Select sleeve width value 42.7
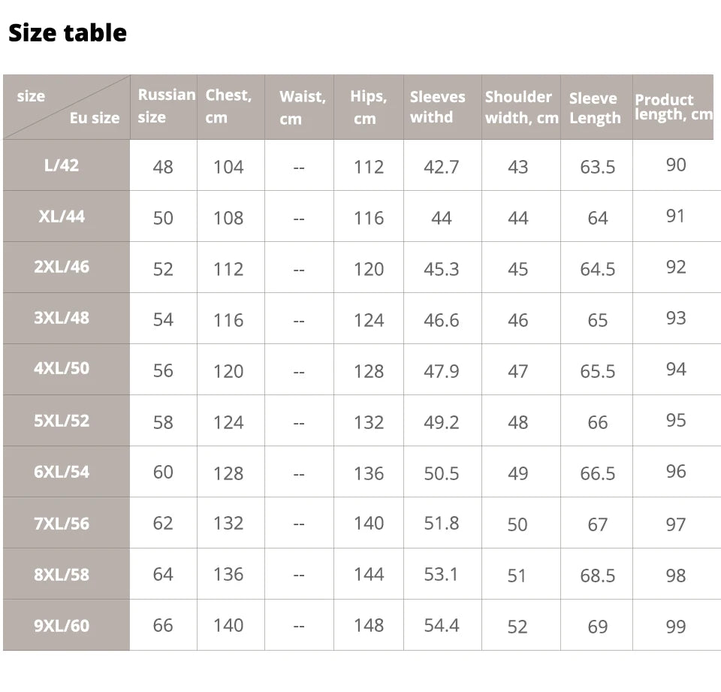721x692 pixels. coord(441,167)
